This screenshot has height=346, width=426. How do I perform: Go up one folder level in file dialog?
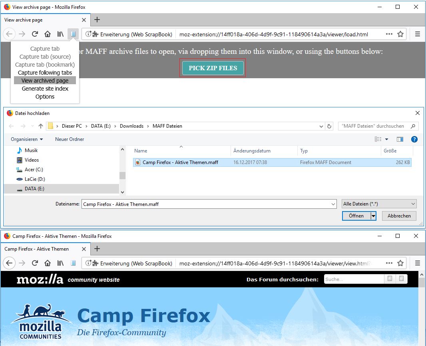click(x=41, y=126)
